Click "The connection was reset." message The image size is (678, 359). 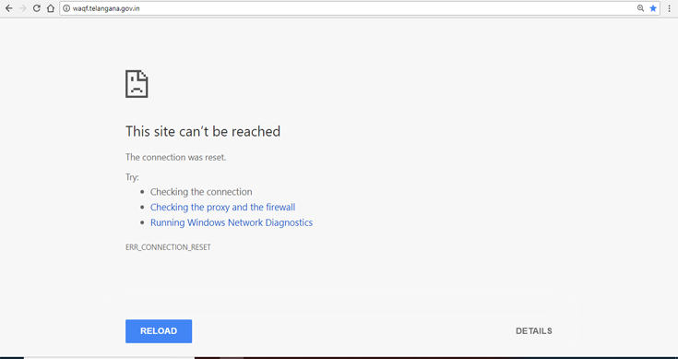coord(175,158)
